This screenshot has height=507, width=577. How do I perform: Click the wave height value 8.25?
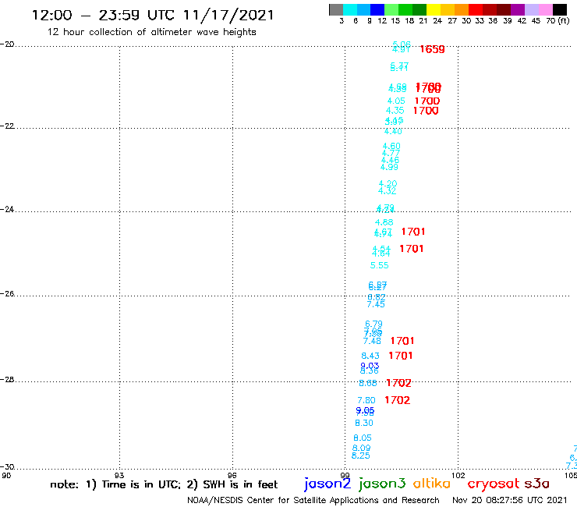(360, 456)
